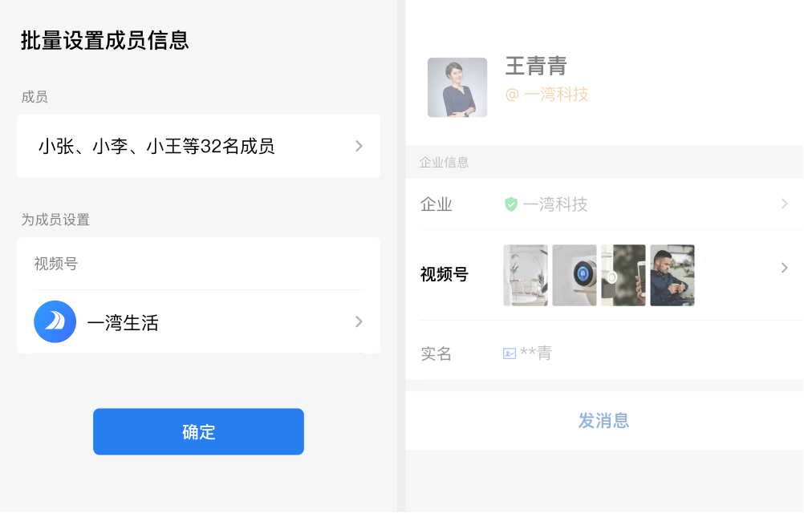This screenshot has height=513, width=804.
Task: Click the green verified shield icon
Action: pyautogui.click(x=511, y=204)
